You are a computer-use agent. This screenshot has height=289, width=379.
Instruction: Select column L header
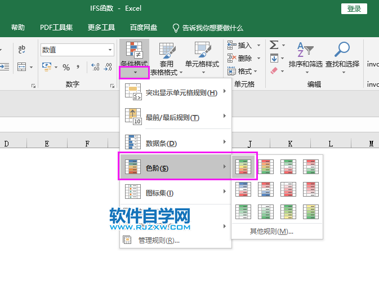331,144
